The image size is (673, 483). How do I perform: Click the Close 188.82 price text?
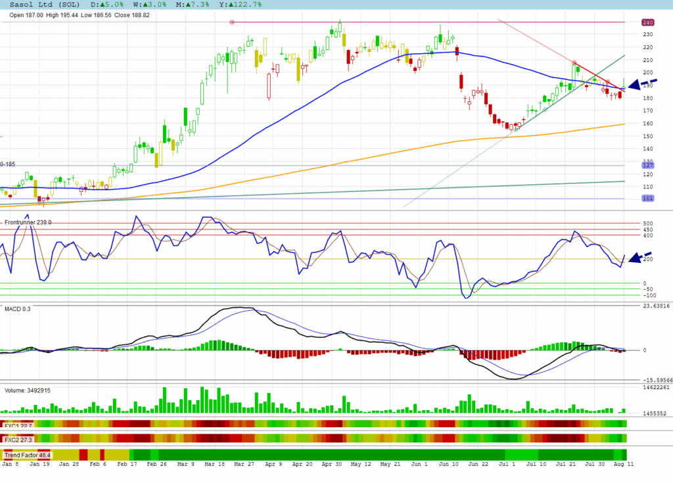[x=131, y=15]
